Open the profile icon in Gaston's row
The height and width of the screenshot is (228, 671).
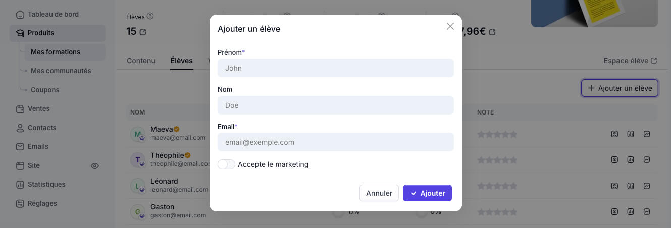point(614,211)
